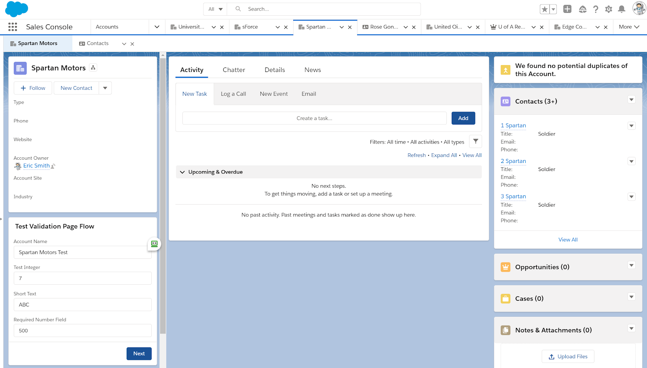Close the Universit... workspace tab

tap(222, 27)
